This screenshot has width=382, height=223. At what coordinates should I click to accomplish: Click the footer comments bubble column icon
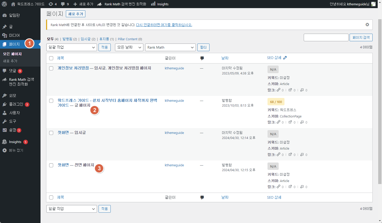pyautogui.click(x=202, y=197)
